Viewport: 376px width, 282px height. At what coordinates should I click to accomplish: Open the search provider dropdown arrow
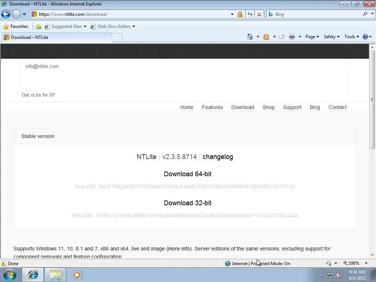[x=372, y=14]
